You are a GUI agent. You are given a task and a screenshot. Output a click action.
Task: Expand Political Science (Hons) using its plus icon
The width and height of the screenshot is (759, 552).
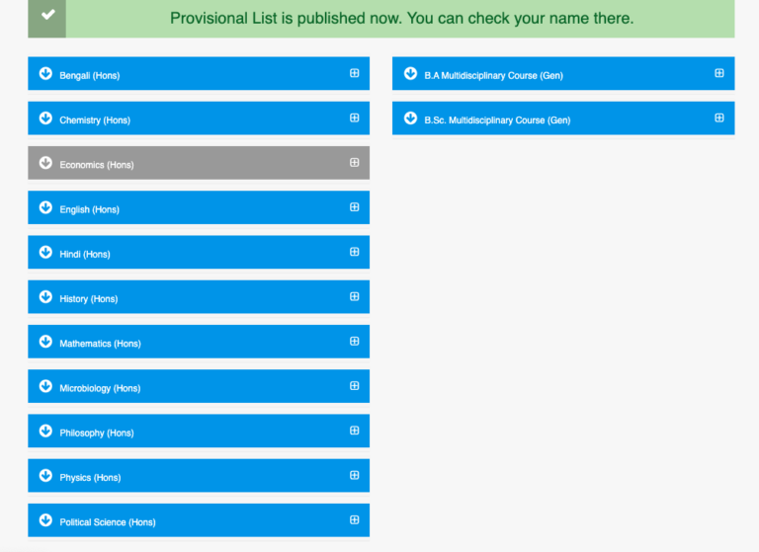tap(354, 520)
